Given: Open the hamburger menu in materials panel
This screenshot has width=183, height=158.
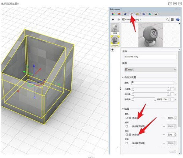Looking at the screenshot, I should coord(172,19).
